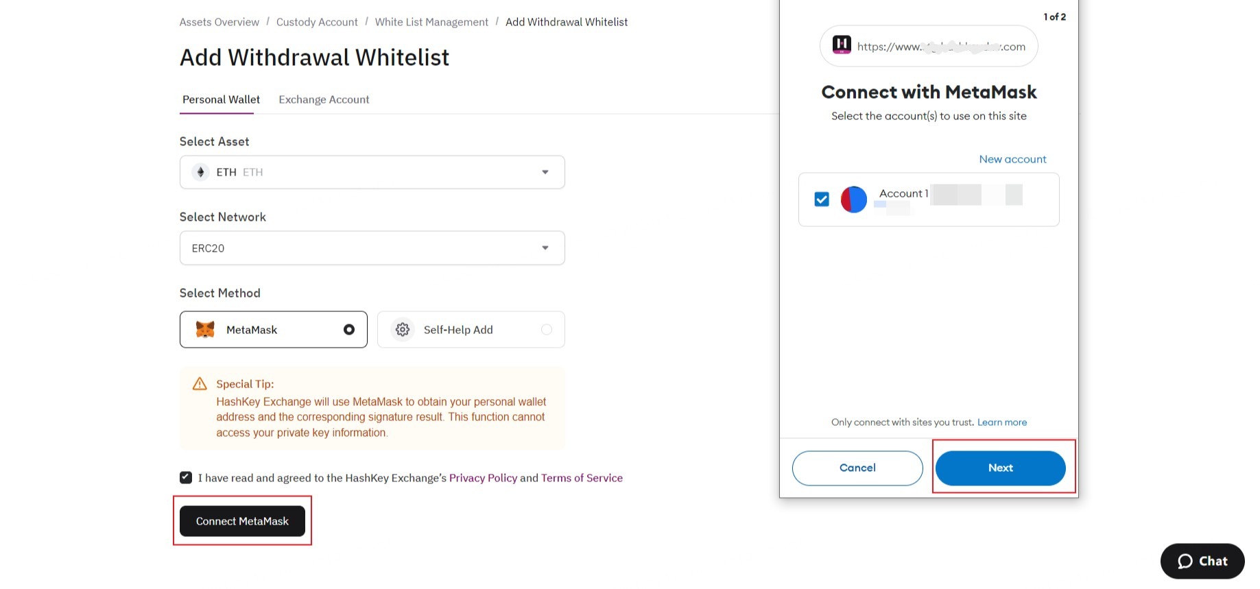Click the site logo in MetaMask popup
This screenshot has width=1260, height=589.
(x=842, y=45)
